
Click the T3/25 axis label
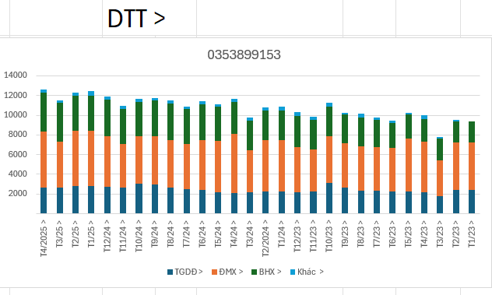(x=59, y=234)
